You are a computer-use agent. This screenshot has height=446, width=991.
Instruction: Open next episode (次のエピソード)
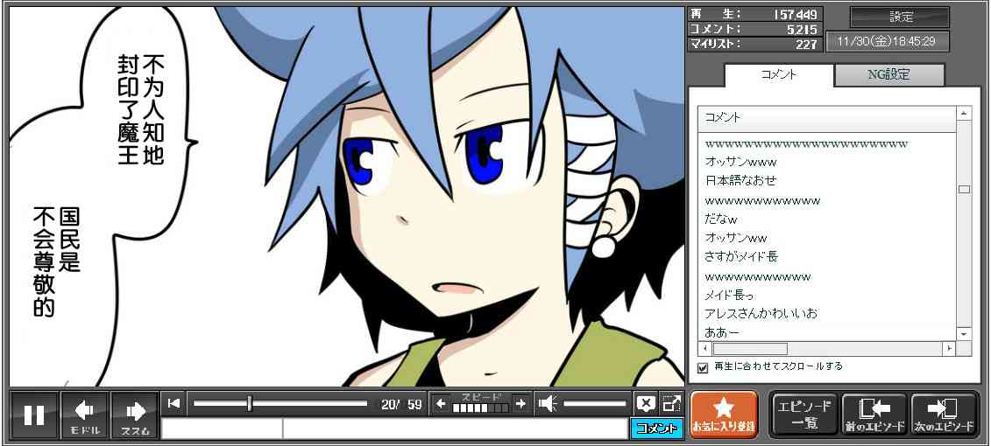click(944, 415)
